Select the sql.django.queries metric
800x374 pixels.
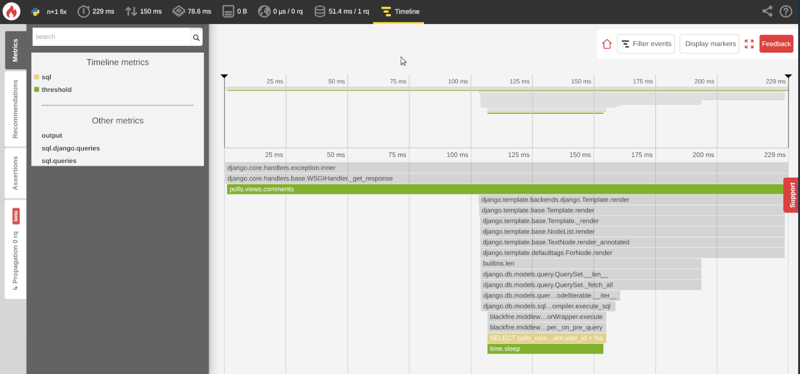[x=71, y=148]
